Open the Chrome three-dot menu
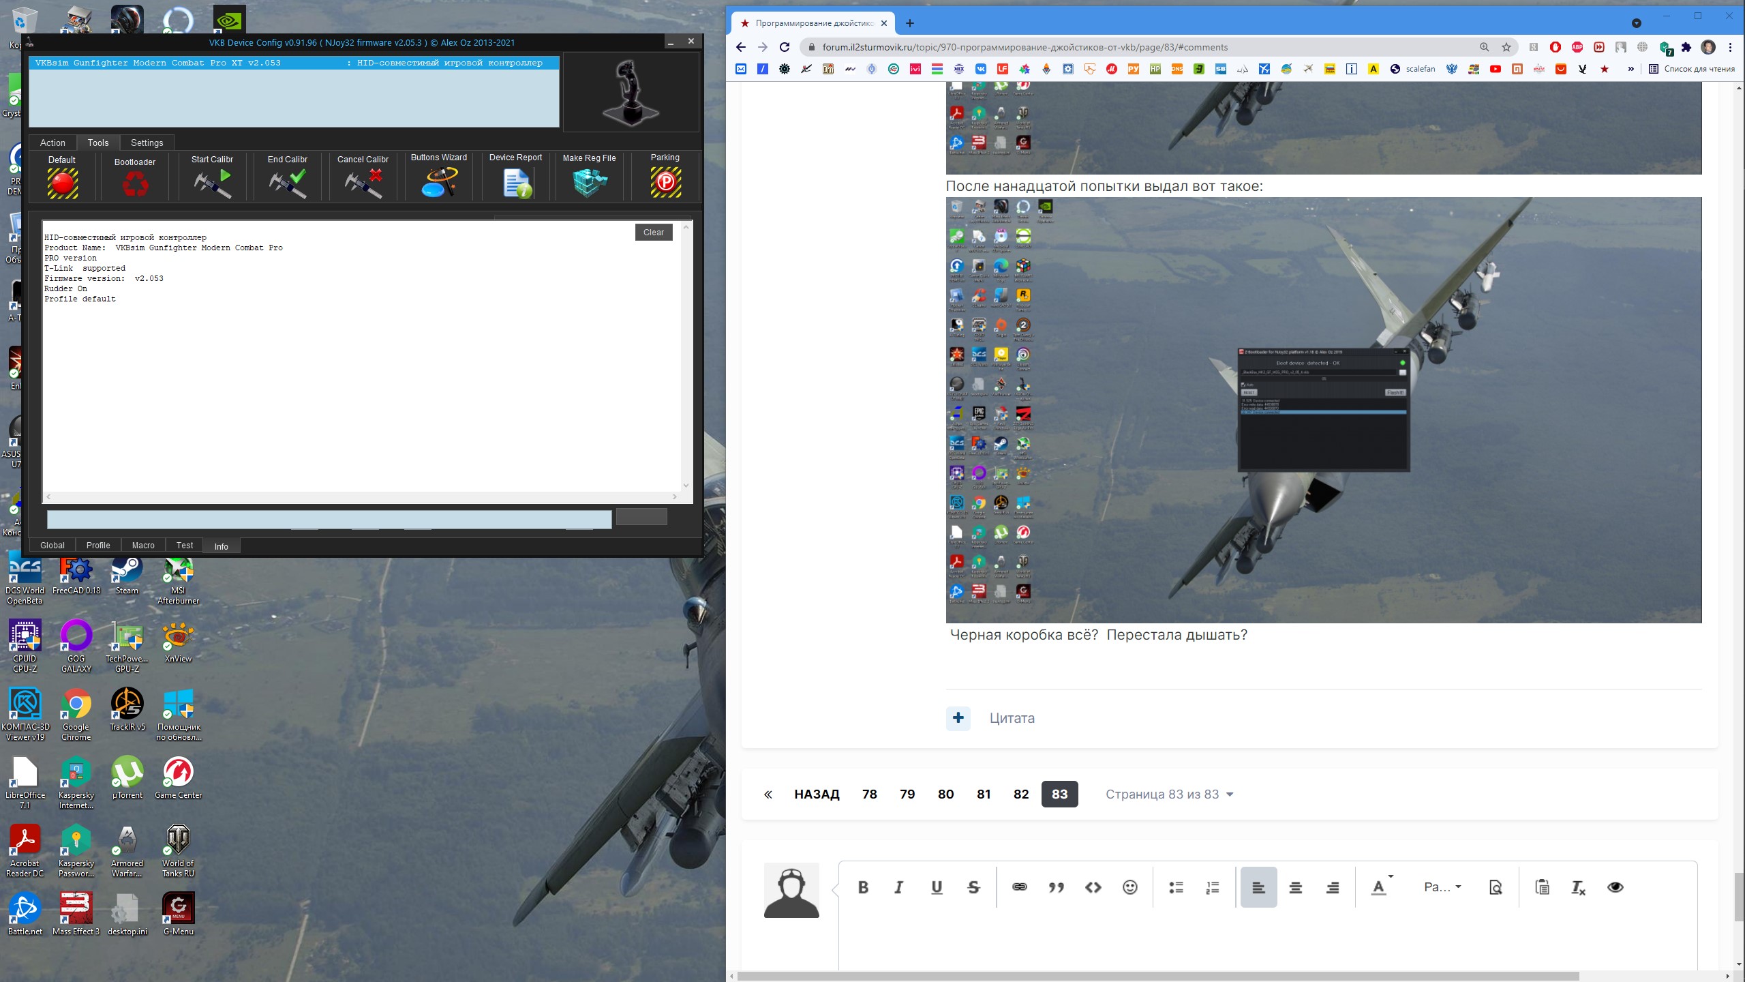Viewport: 1745px width, 982px height. [1730, 47]
